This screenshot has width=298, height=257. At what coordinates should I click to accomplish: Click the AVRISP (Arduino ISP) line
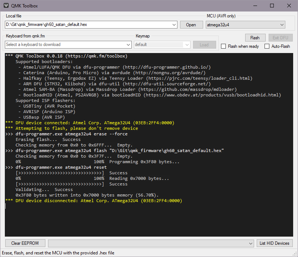[47, 112]
